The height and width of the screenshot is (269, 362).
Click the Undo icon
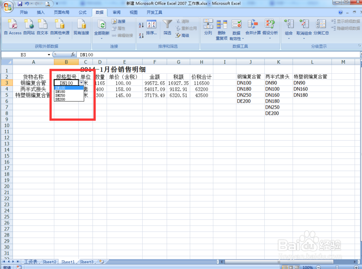(27, 4)
